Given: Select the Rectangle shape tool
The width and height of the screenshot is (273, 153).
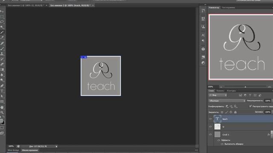Looking at the screenshot, I should [x=2, y=102].
